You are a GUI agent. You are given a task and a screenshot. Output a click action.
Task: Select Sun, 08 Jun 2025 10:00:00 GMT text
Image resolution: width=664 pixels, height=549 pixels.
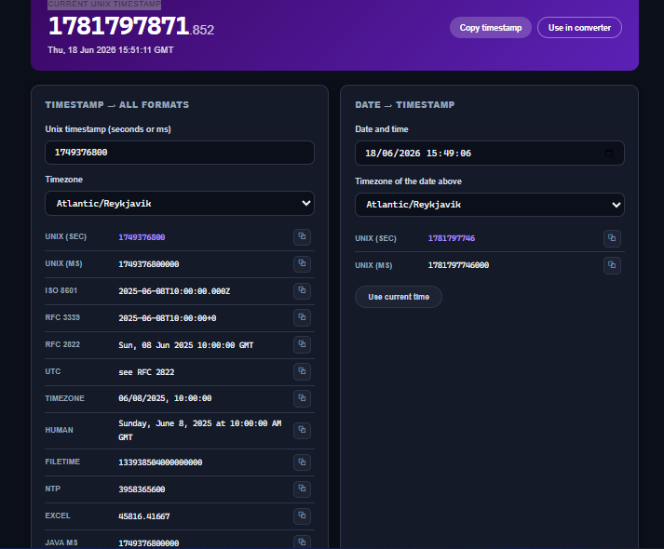(186, 345)
